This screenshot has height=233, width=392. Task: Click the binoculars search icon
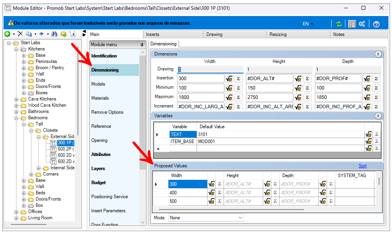54,34
